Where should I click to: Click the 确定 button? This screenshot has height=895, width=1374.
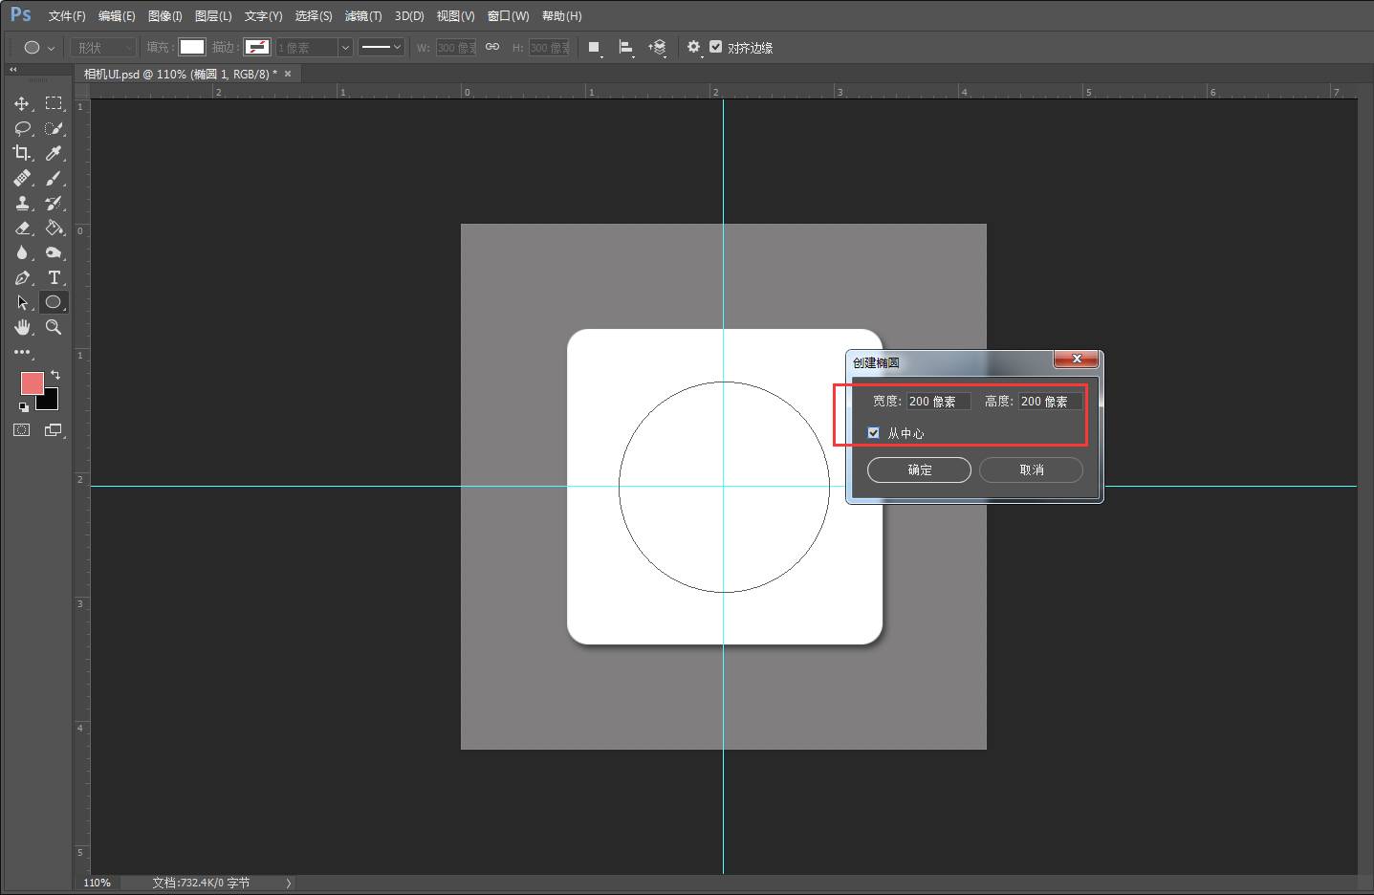click(919, 469)
